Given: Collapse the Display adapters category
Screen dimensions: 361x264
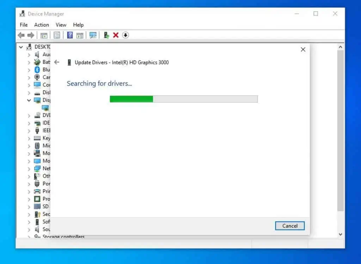Looking at the screenshot, I should 29,100.
